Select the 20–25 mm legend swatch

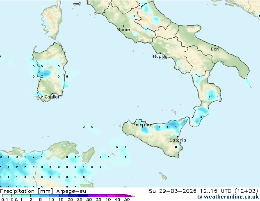[73, 196]
